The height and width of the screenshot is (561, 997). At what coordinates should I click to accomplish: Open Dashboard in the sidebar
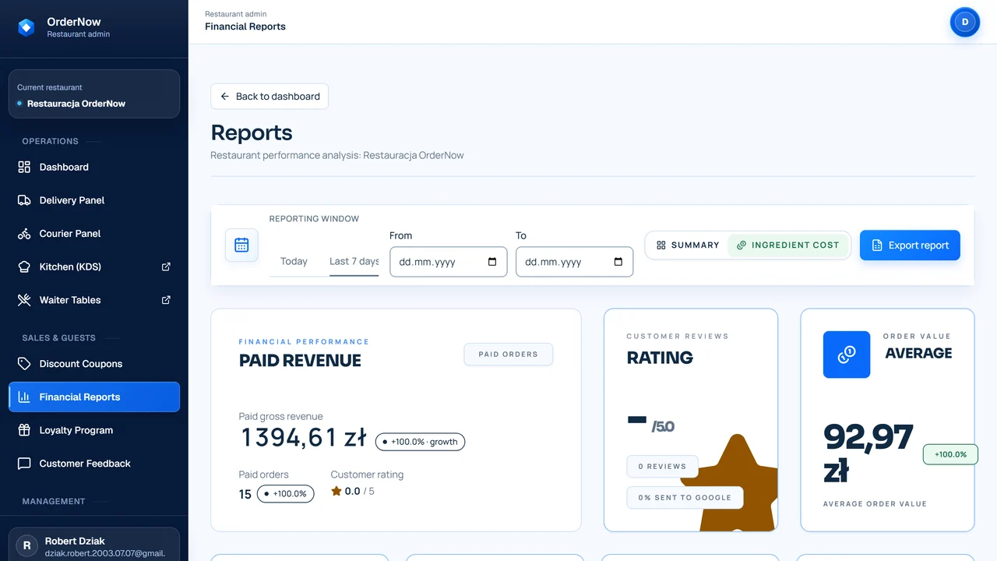coord(94,167)
